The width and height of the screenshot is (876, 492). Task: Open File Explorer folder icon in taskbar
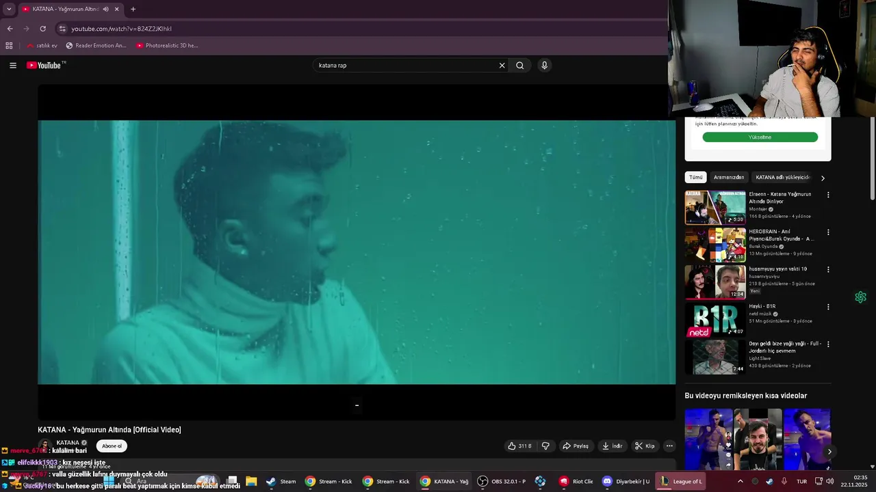coord(251,481)
